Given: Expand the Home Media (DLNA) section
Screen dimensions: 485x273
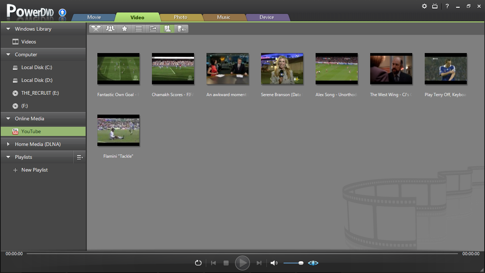Looking at the screenshot, I should tap(8, 144).
